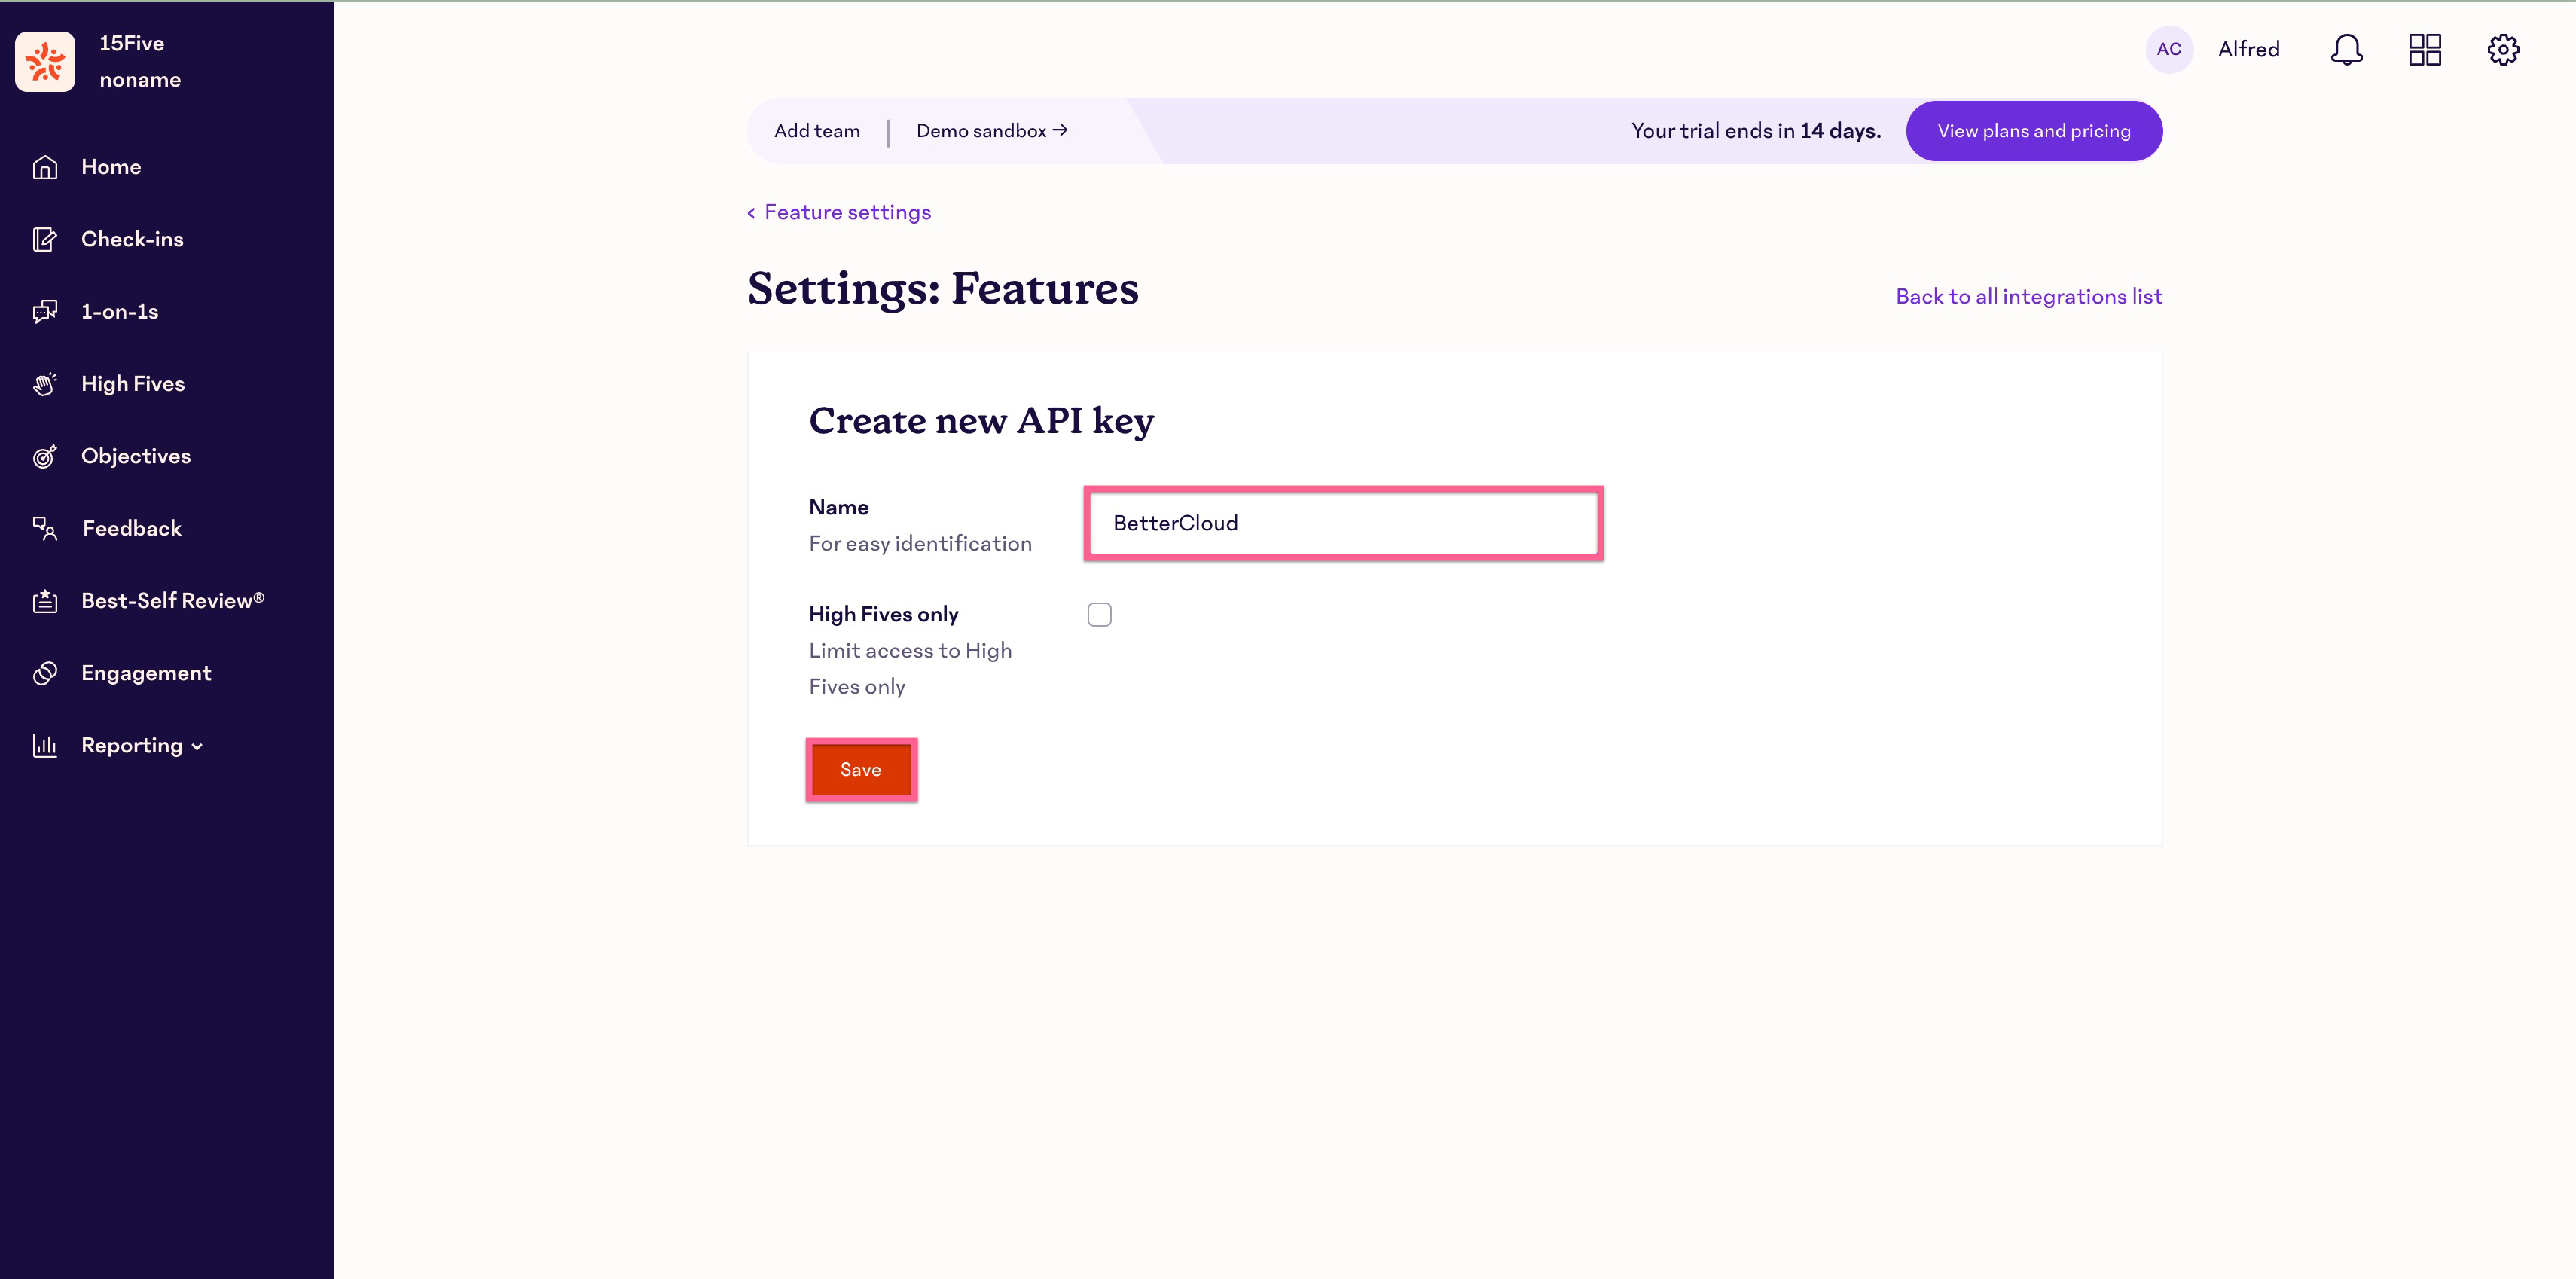The image size is (2576, 1279).
Task: Open the settings gear icon
Action: click(x=2504, y=49)
